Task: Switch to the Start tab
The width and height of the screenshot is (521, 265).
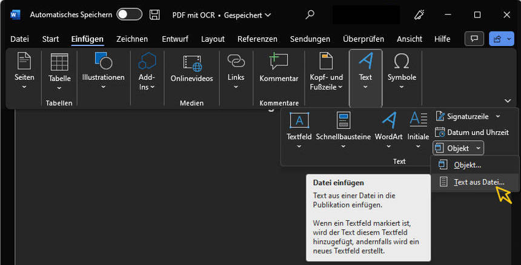Action: click(50, 39)
